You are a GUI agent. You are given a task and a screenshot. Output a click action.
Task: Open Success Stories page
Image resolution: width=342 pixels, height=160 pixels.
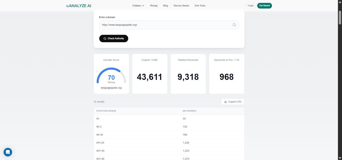(181, 5)
